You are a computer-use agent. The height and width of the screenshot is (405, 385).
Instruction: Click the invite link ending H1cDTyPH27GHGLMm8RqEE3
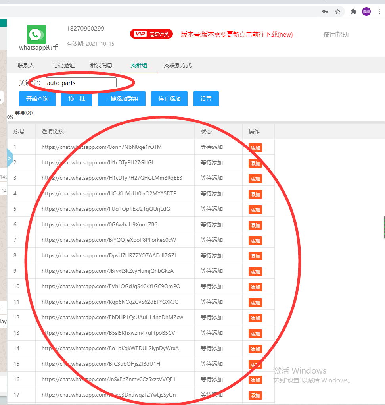tap(112, 178)
